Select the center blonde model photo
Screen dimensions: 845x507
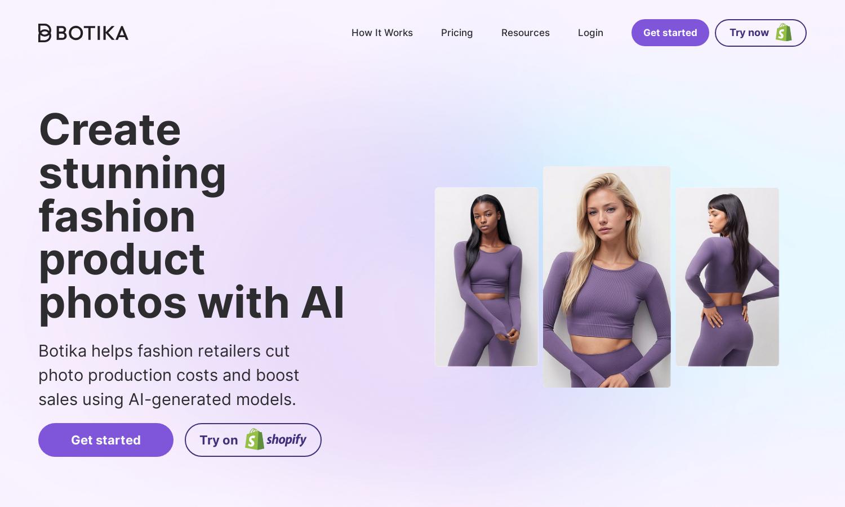607,277
